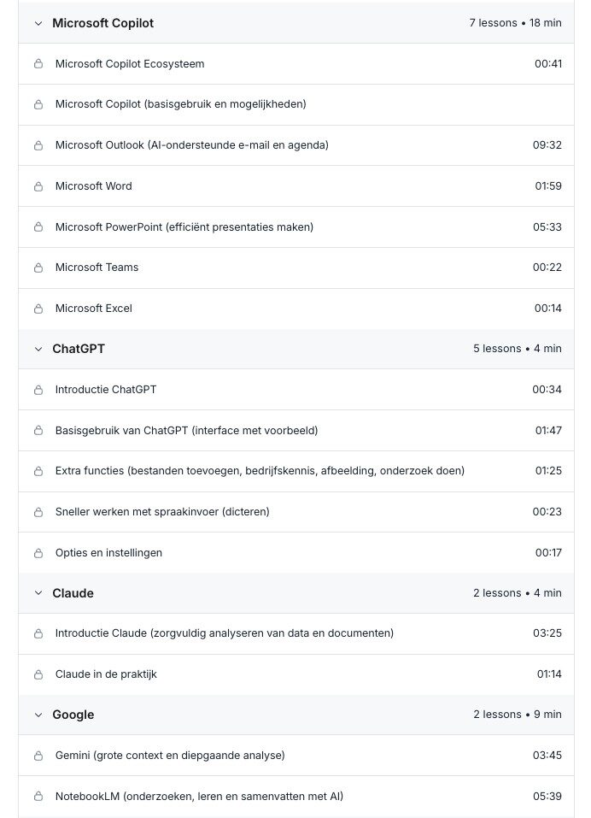This screenshot has height=818, width=591.
Task: Click lock icon next to Introductie ChatGPT
Action: pyautogui.click(x=38, y=390)
